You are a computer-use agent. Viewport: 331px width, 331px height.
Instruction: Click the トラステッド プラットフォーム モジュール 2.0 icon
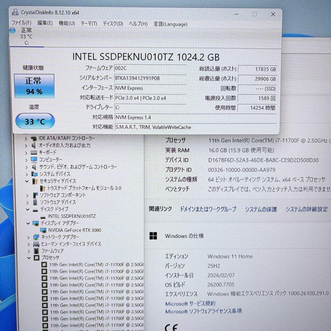pyautogui.click(x=42, y=188)
